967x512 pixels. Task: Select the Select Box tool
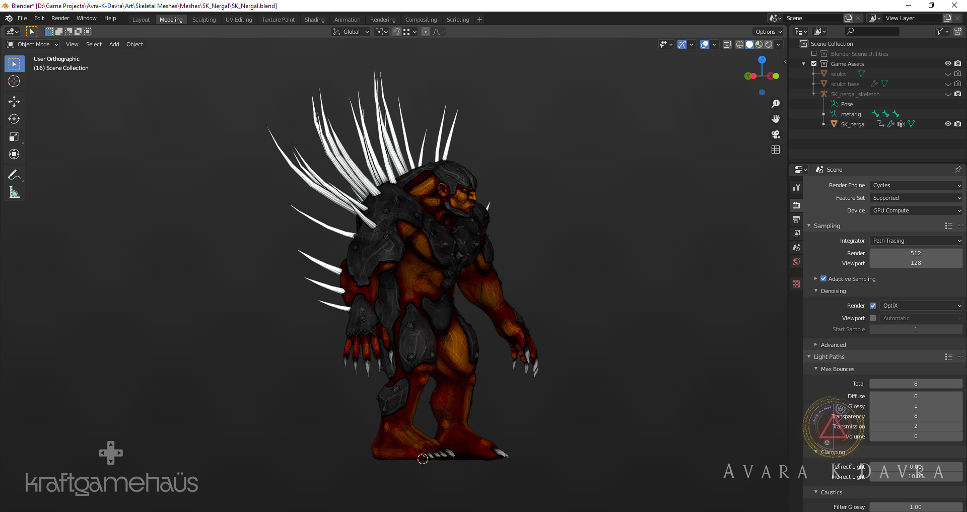14,64
